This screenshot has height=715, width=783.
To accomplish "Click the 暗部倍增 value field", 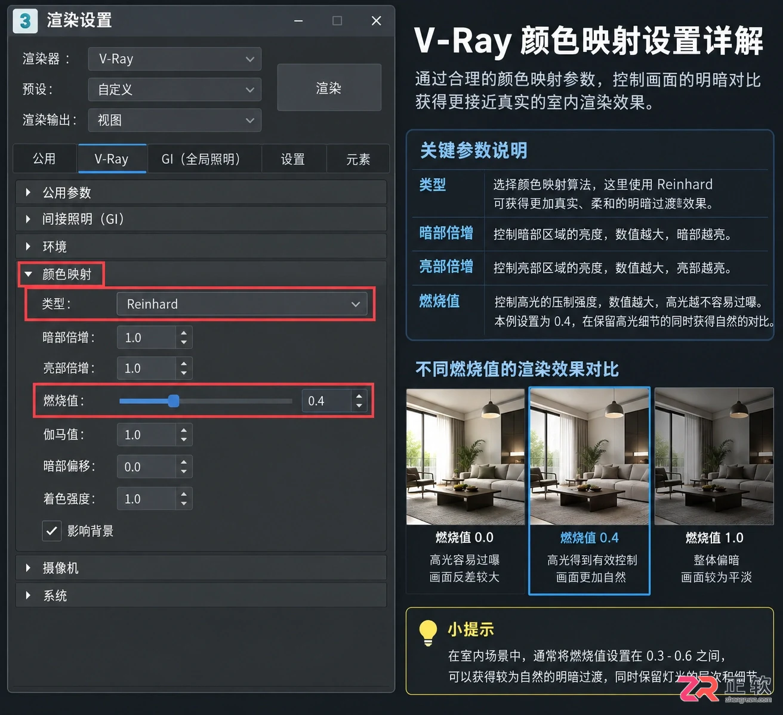I will pyautogui.click(x=147, y=338).
